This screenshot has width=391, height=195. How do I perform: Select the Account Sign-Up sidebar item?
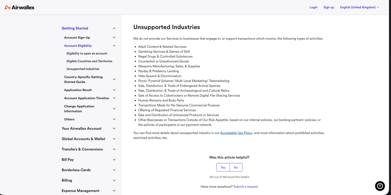click(77, 37)
